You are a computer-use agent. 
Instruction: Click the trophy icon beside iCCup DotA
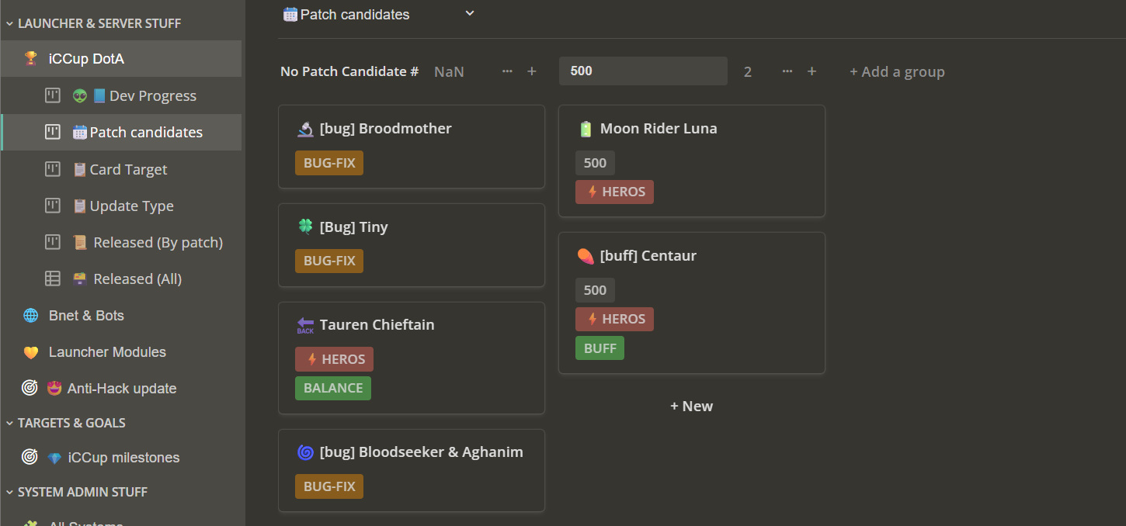tap(30, 59)
